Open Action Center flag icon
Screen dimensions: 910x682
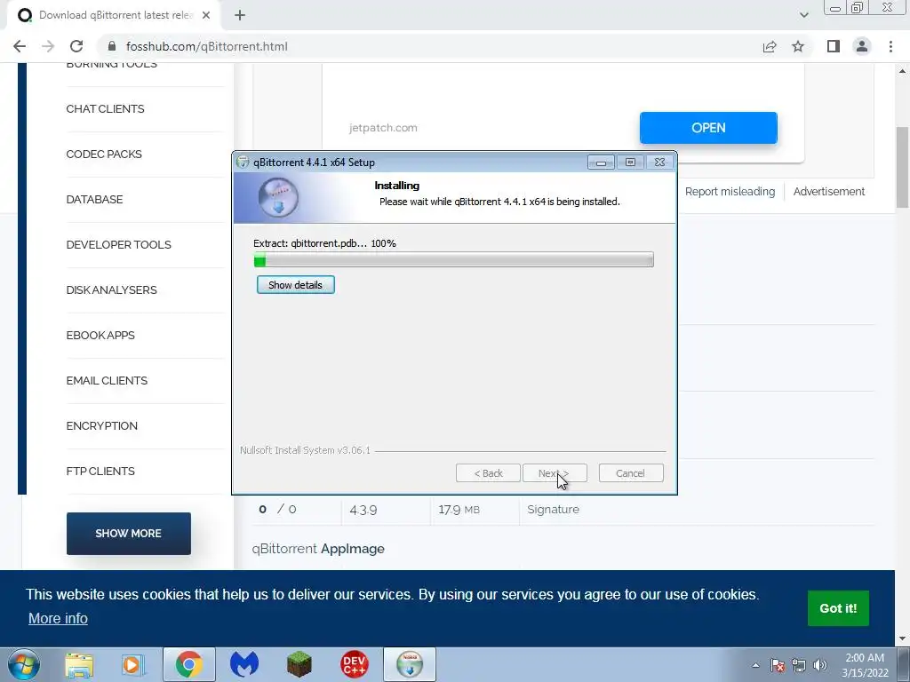coord(778,665)
